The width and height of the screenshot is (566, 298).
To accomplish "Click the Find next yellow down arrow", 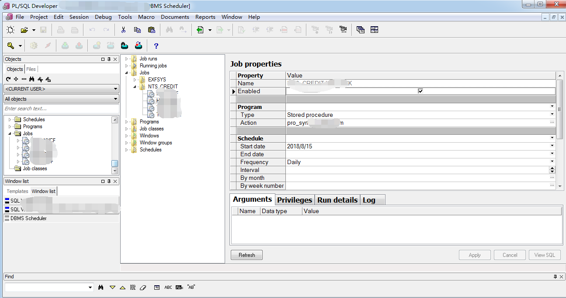I will coord(112,287).
